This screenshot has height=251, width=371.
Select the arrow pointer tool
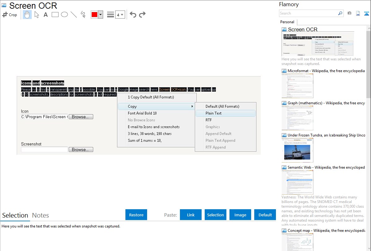click(x=37, y=15)
